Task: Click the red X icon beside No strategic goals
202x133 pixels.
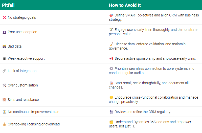Action: pyautogui.click(x=4, y=17)
